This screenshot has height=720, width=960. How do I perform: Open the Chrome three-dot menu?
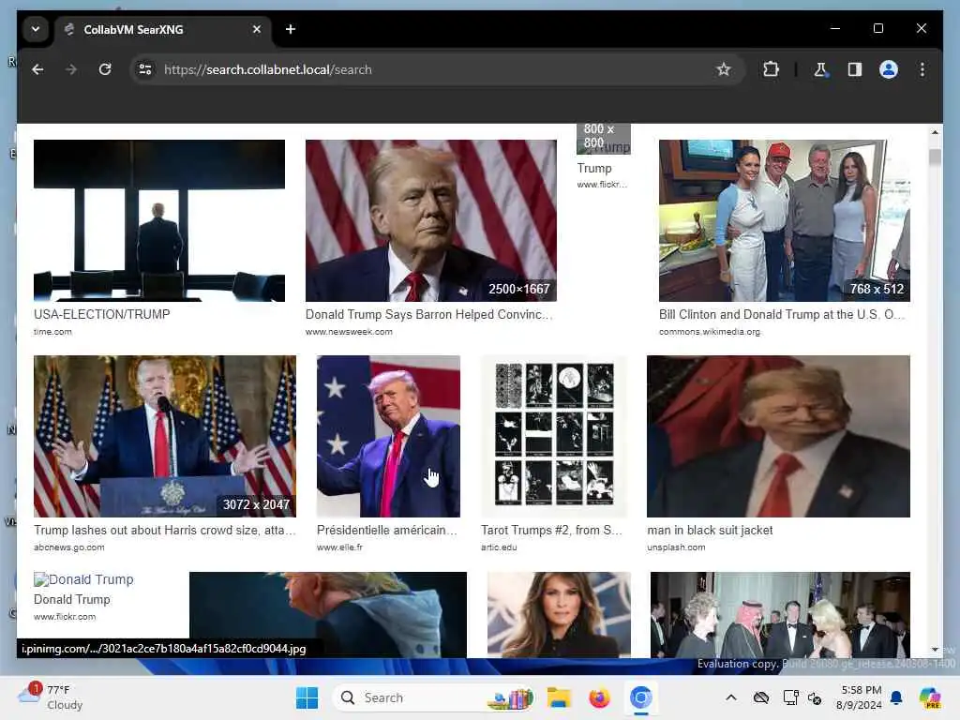tap(922, 69)
